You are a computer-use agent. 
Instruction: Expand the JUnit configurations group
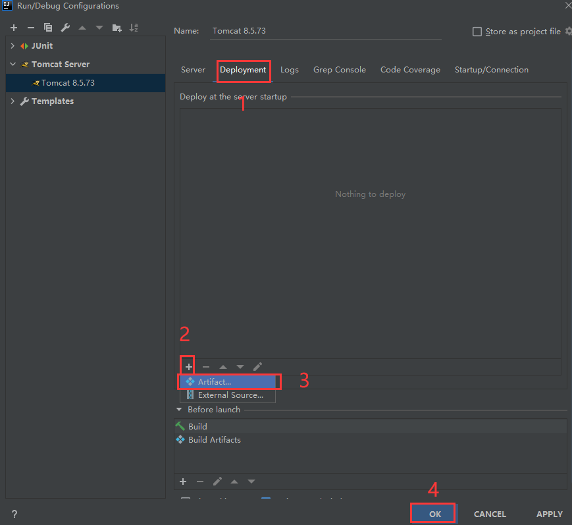coord(12,45)
